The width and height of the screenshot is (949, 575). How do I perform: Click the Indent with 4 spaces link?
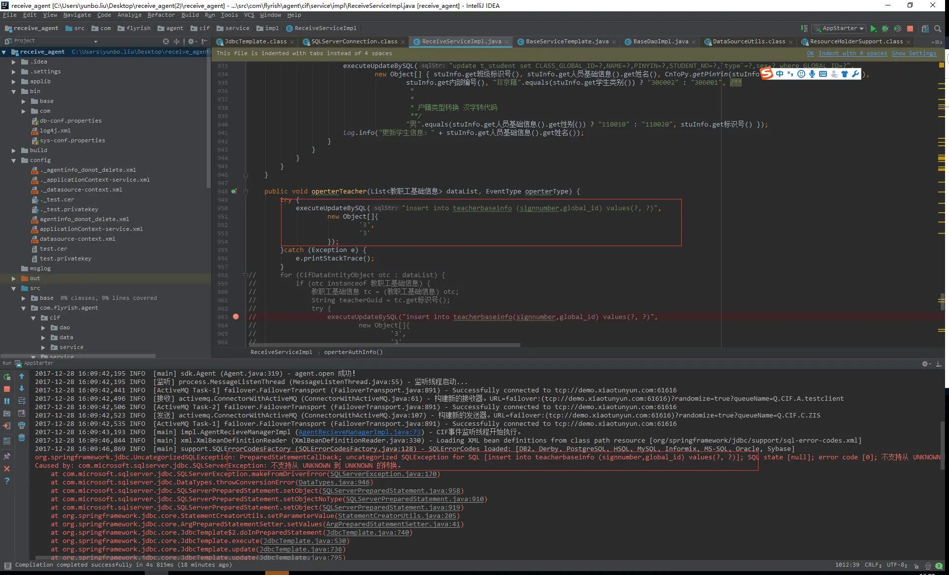point(853,53)
